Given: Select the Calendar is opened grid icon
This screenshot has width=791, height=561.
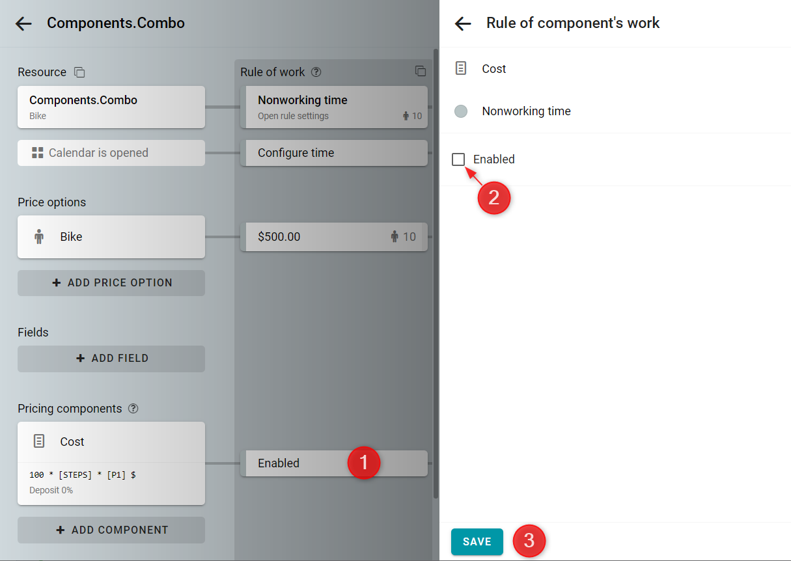Looking at the screenshot, I should [38, 153].
